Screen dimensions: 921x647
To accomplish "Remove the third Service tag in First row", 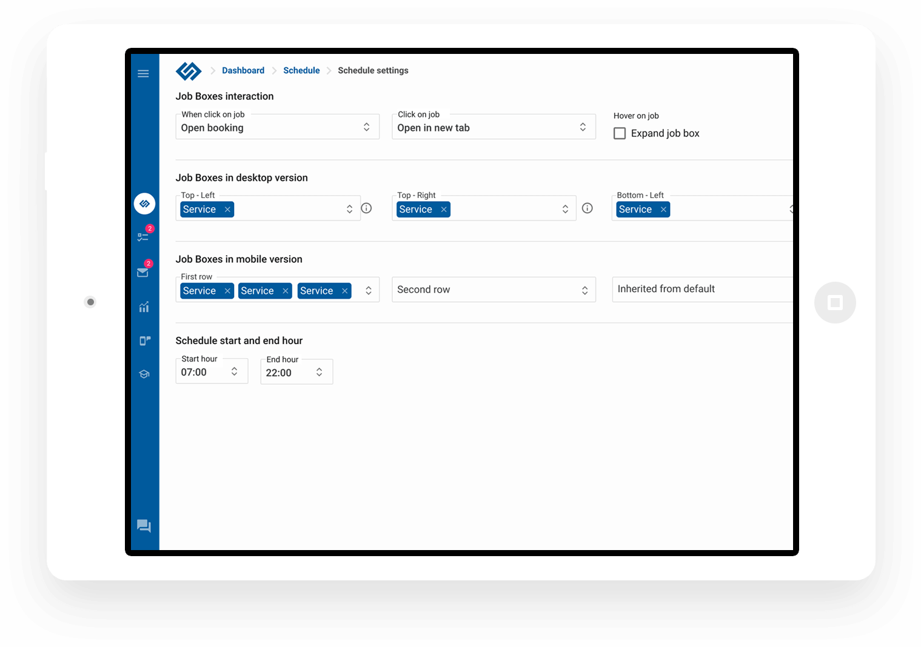I will click(x=344, y=291).
